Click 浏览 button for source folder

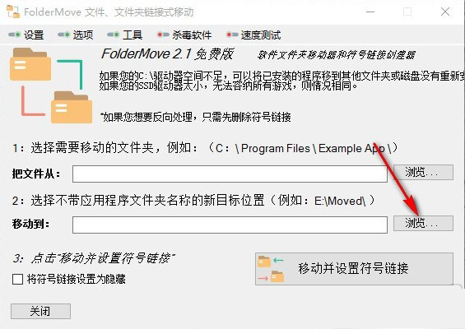coord(423,172)
